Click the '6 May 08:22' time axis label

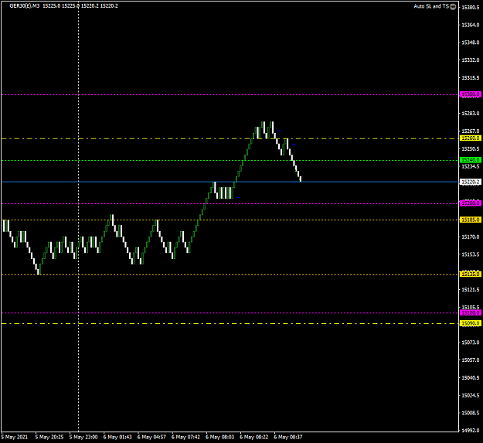click(254, 437)
